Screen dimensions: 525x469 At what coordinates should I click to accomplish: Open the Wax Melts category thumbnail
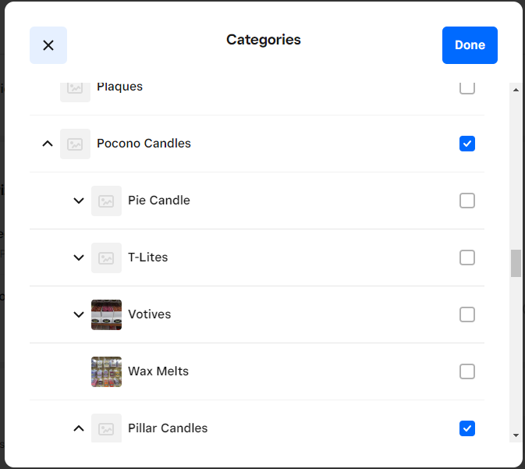106,372
